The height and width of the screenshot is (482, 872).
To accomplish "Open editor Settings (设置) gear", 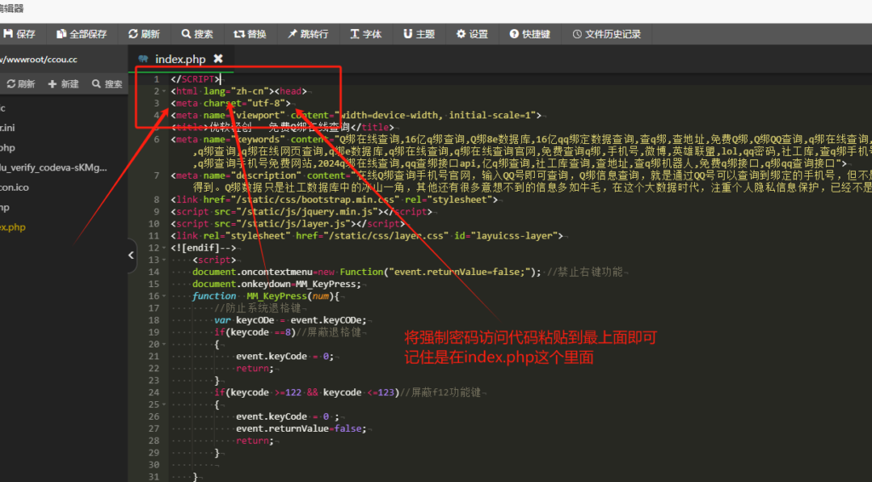I will click(x=462, y=34).
